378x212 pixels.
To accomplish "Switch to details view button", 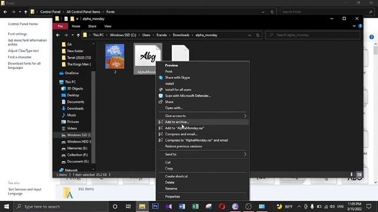I will 351,174.
